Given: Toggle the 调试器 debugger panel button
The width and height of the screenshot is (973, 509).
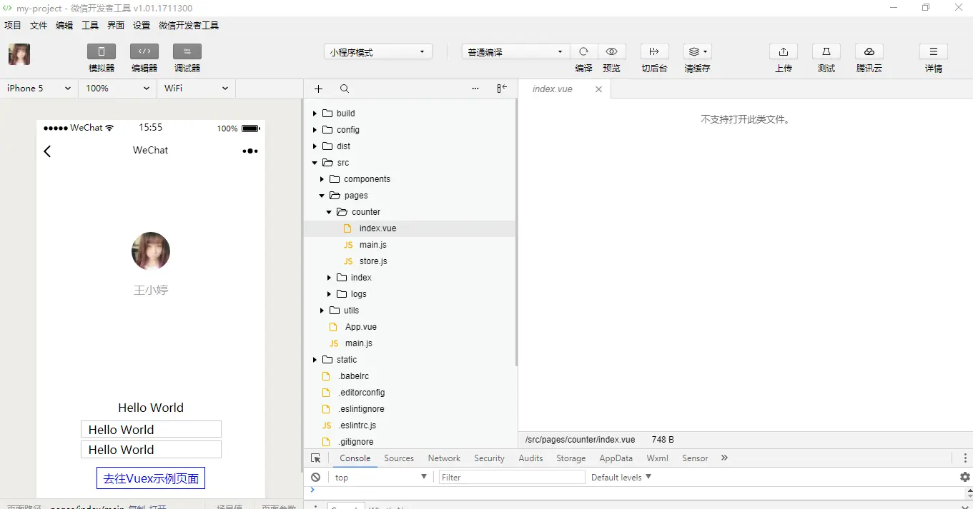Looking at the screenshot, I should pos(187,51).
